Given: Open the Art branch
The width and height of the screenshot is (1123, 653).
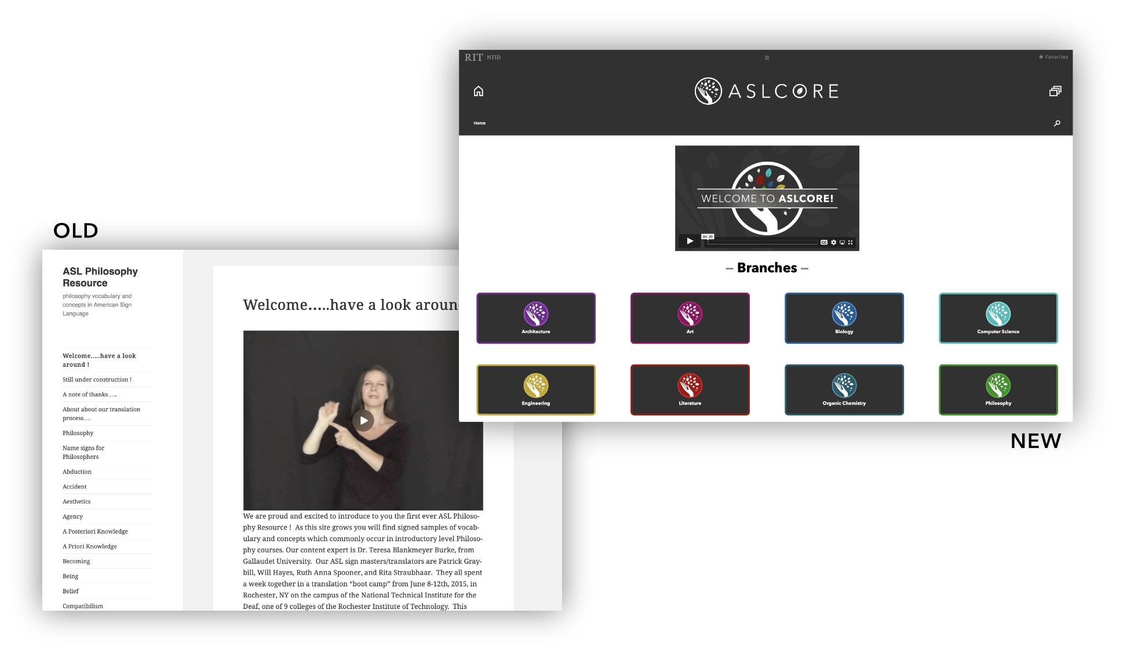Looking at the screenshot, I should click(690, 318).
